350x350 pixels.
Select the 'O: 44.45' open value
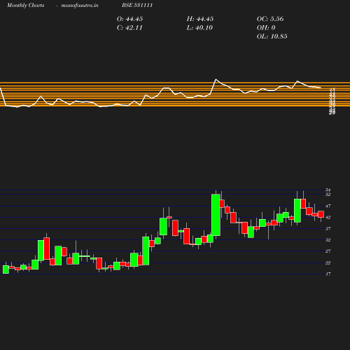pyautogui.click(x=129, y=19)
